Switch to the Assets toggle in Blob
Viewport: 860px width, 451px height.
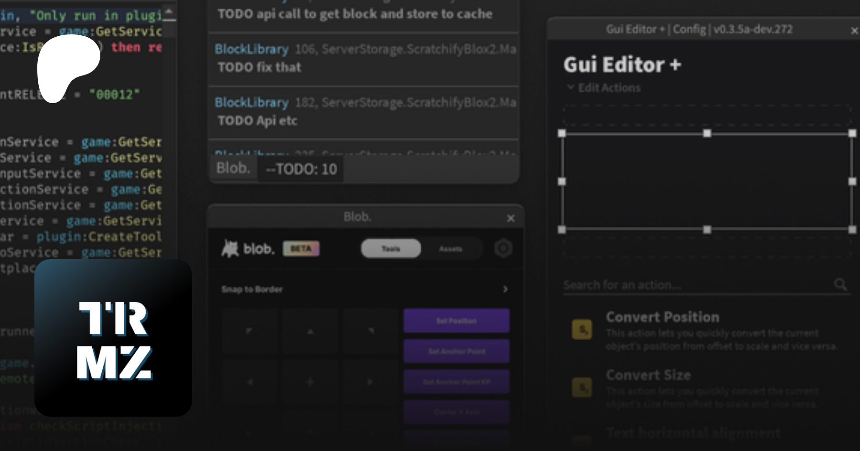pyautogui.click(x=451, y=249)
